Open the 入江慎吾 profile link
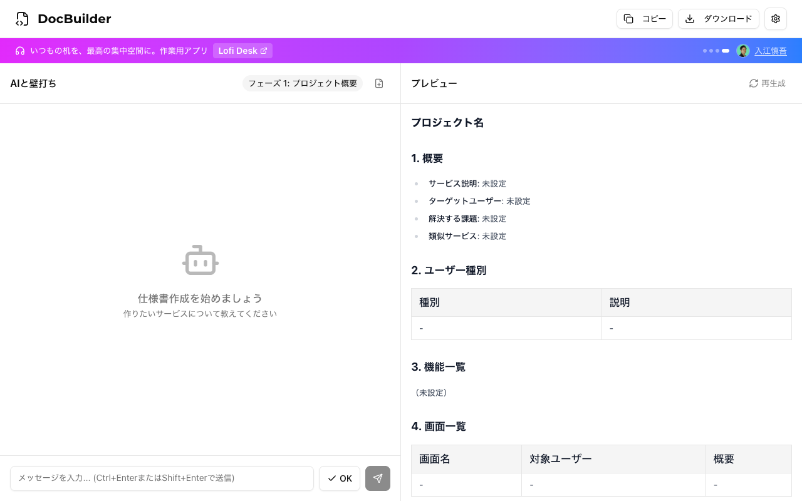 (771, 51)
